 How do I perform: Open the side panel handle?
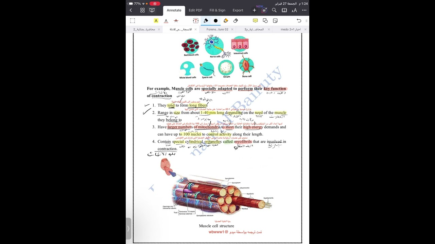point(128,229)
